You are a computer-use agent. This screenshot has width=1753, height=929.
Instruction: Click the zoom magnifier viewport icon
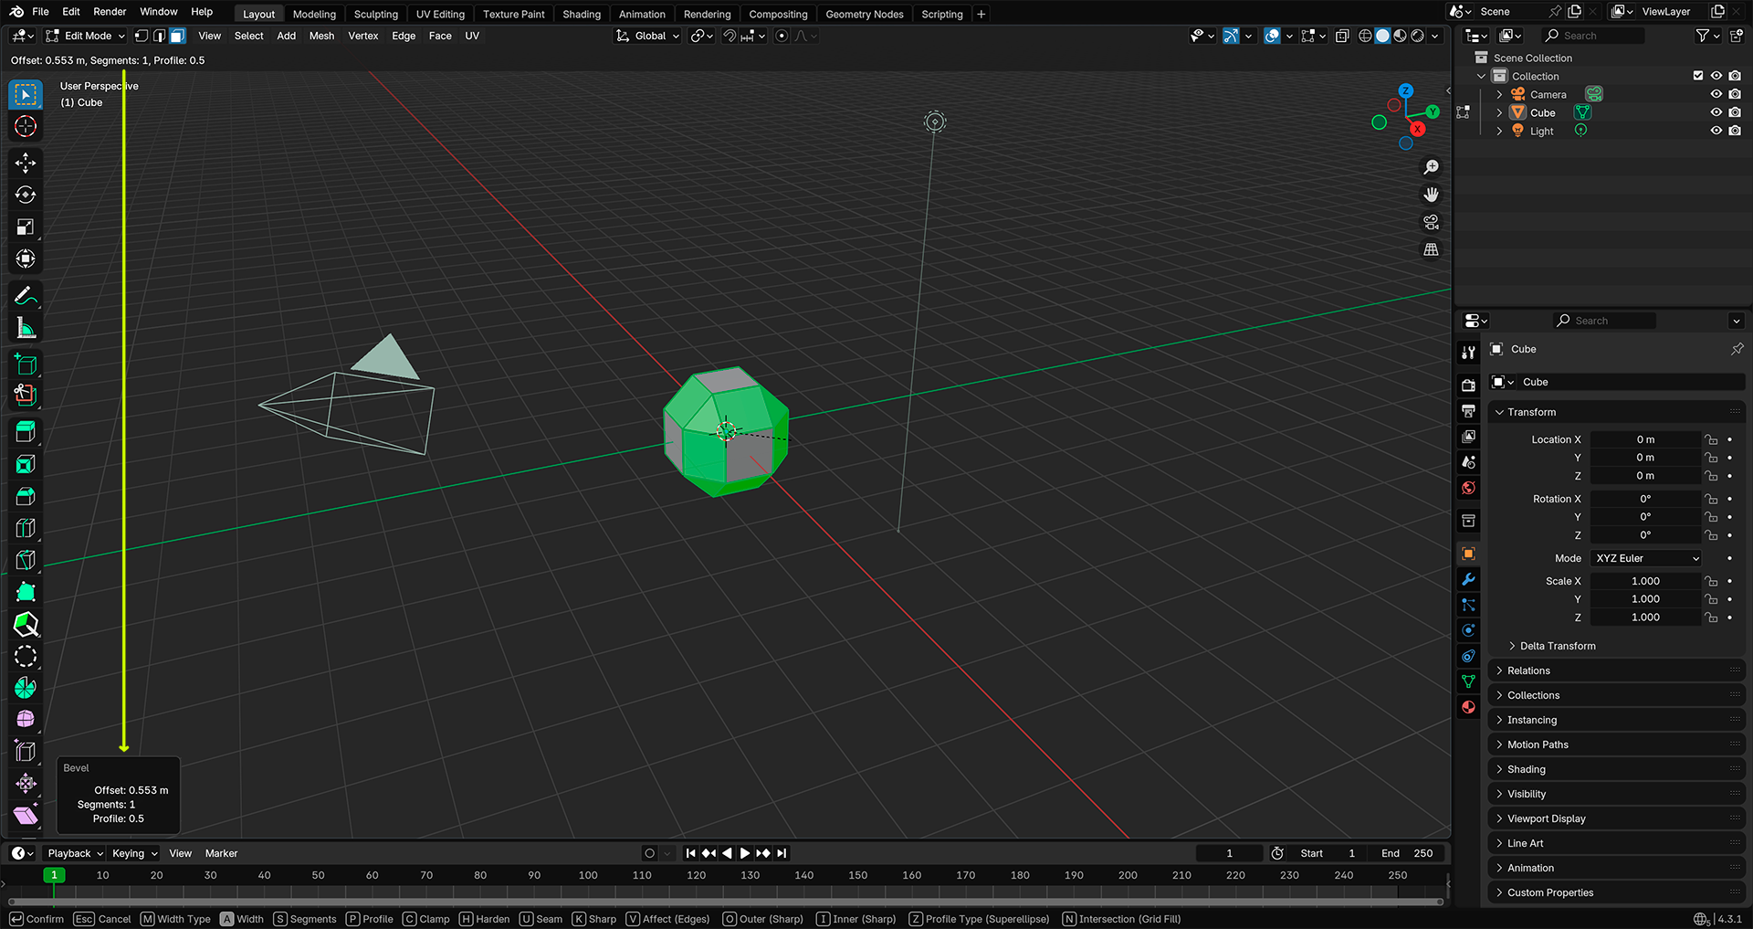coord(1431,167)
